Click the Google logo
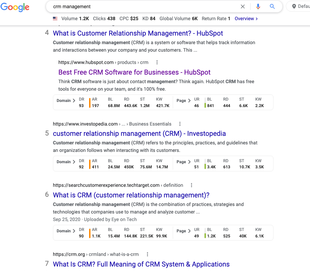 15,7
